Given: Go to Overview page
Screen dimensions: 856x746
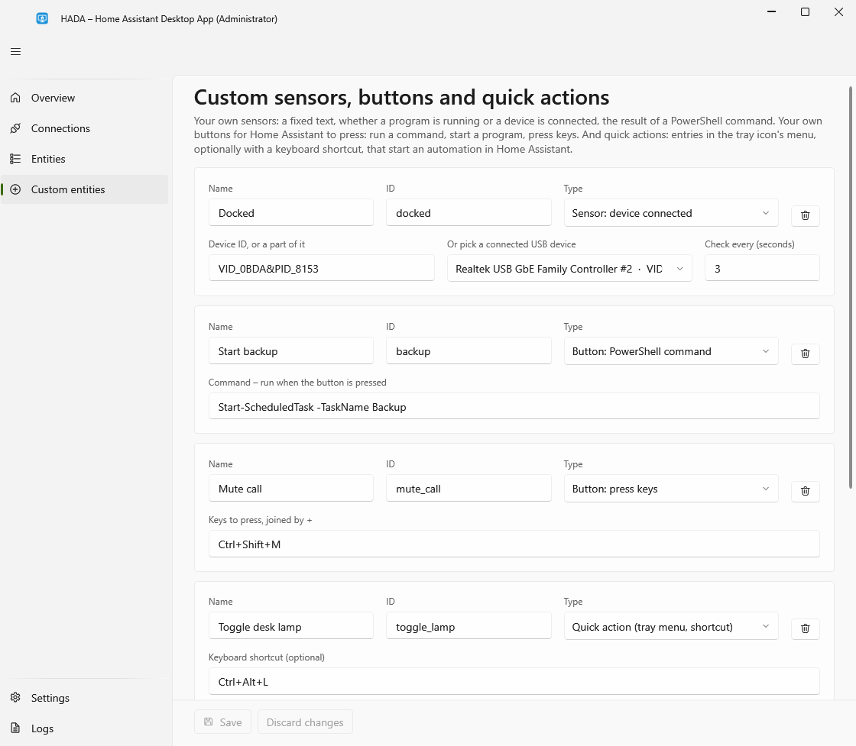Looking at the screenshot, I should click(x=85, y=98).
